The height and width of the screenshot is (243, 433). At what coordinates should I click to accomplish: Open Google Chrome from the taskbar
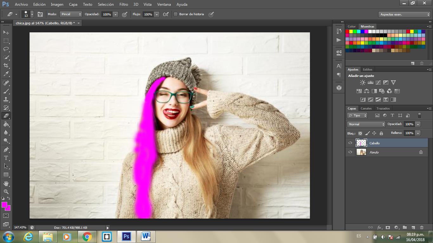[87, 236]
